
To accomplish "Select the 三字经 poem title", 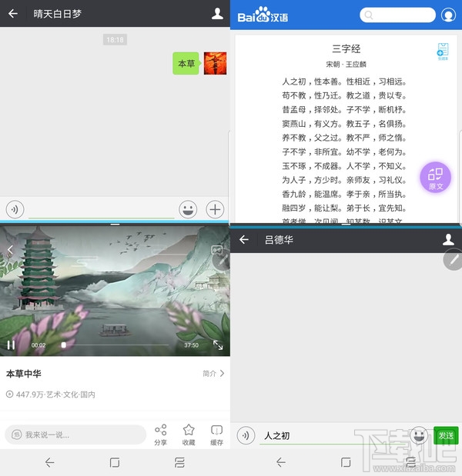I will pos(346,48).
